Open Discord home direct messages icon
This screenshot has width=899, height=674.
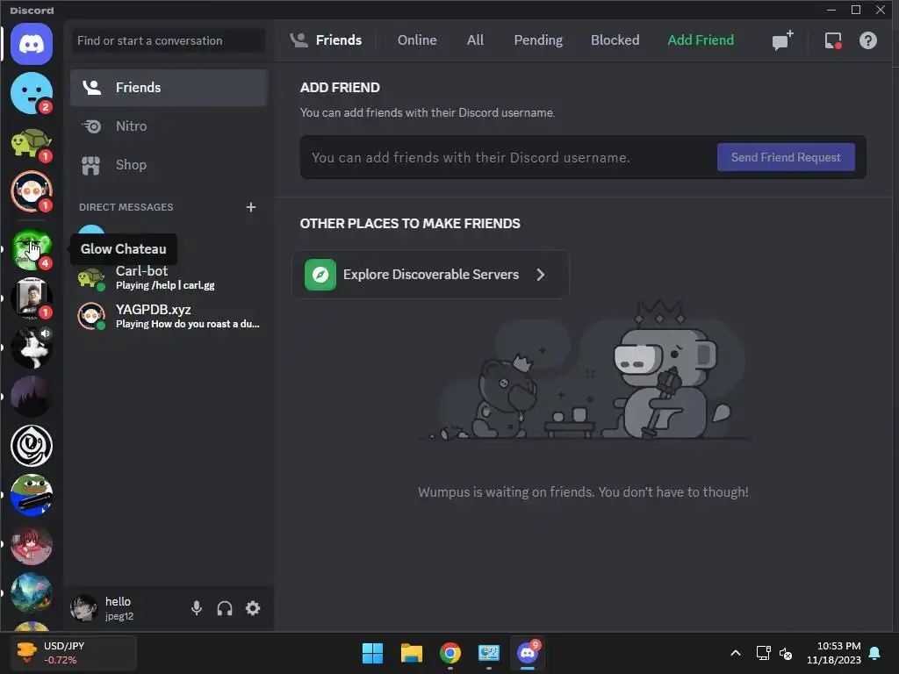click(x=32, y=44)
